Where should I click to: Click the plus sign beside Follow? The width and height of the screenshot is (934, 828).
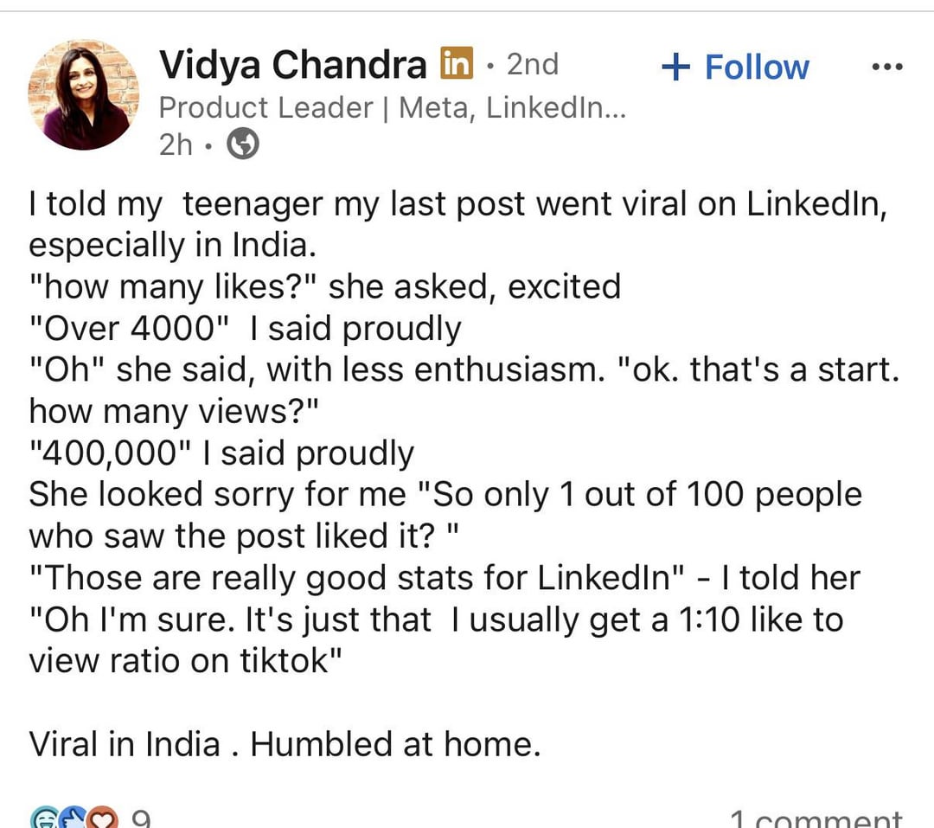[x=676, y=67]
